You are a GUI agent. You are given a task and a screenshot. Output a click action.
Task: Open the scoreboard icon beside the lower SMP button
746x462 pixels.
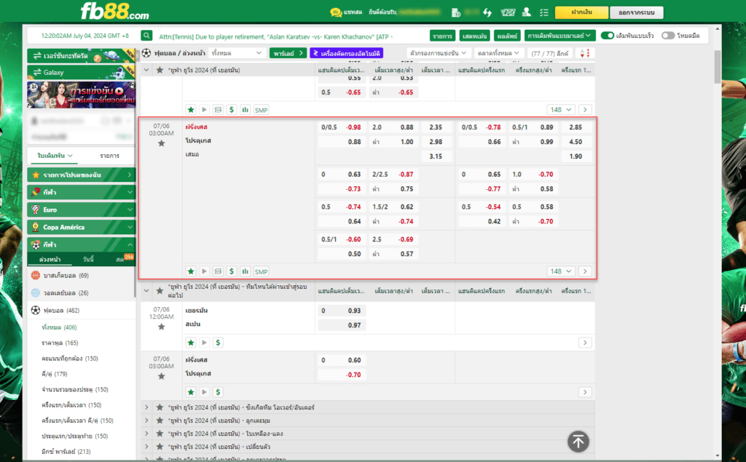[218, 271]
